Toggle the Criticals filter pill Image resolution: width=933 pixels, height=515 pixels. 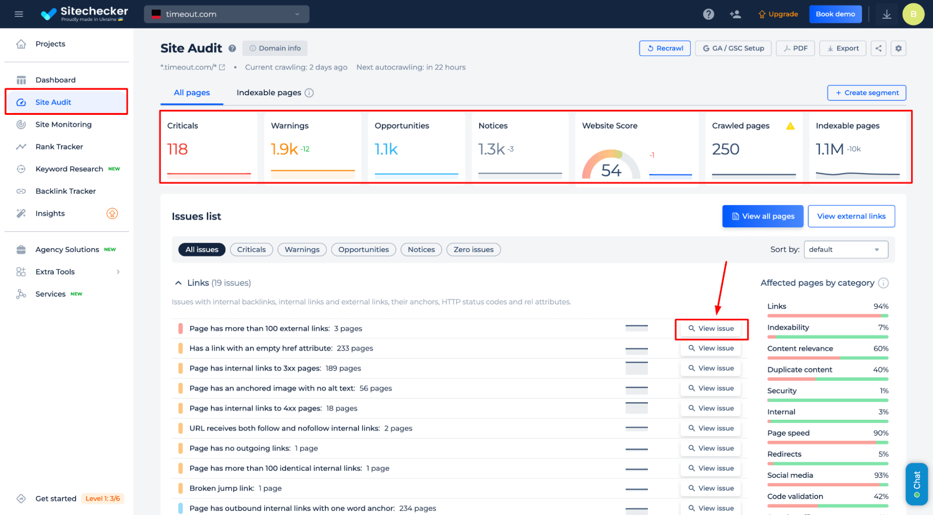pos(251,249)
